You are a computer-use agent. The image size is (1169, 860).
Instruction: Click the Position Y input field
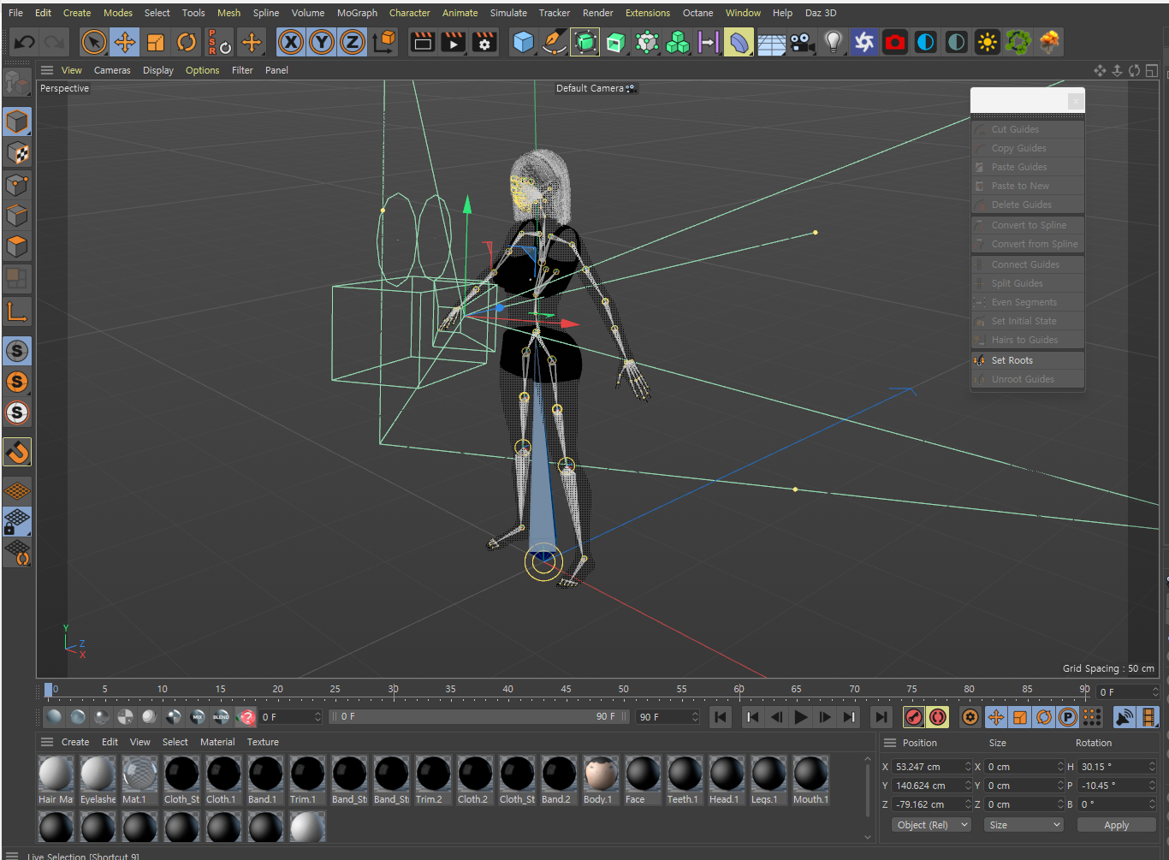tap(928, 786)
